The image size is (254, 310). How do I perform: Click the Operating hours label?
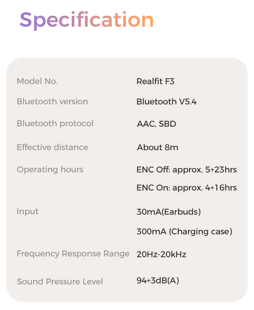[x=50, y=170]
